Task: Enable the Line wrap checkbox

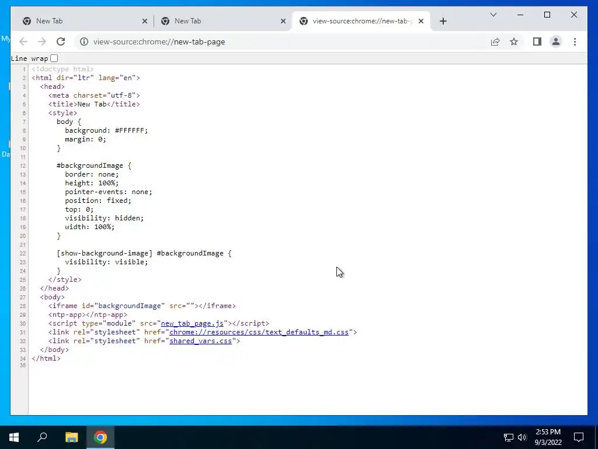Action: pyautogui.click(x=54, y=58)
